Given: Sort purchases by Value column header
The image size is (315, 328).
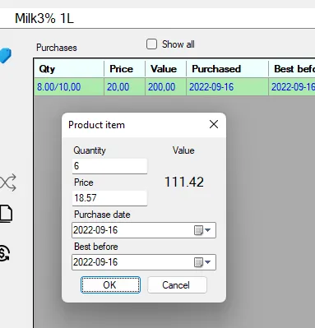Looking at the screenshot, I should (166, 69).
